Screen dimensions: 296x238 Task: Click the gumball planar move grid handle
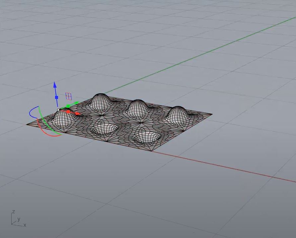pyautogui.click(x=69, y=96)
